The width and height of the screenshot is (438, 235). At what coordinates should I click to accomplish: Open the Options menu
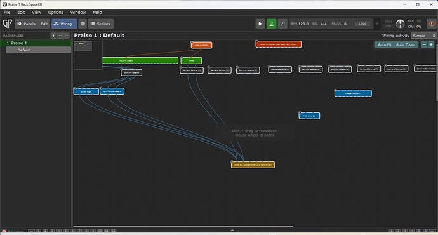[56, 12]
